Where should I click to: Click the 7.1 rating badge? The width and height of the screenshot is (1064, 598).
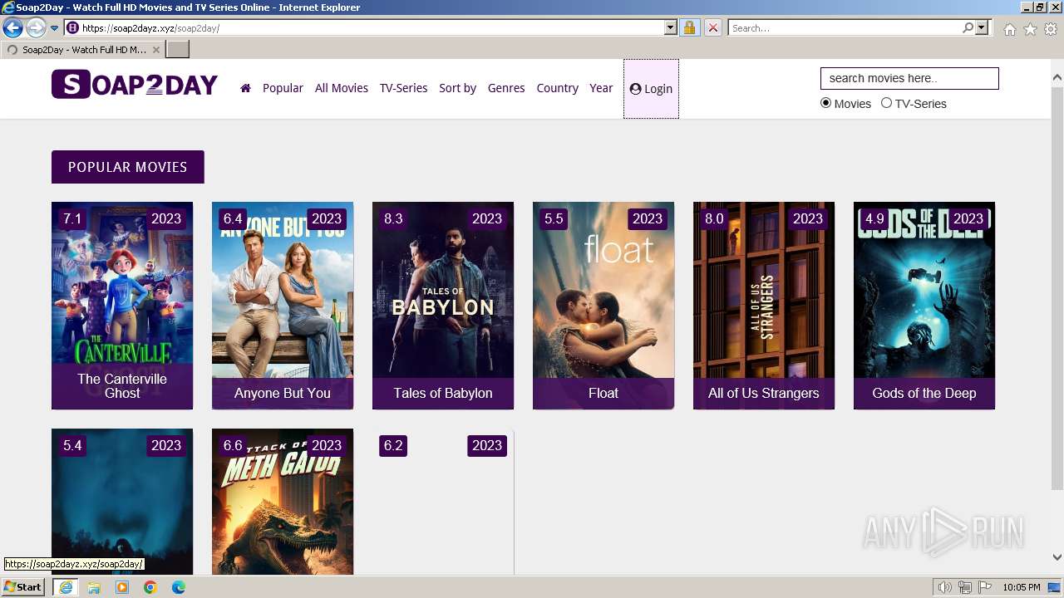click(x=72, y=218)
